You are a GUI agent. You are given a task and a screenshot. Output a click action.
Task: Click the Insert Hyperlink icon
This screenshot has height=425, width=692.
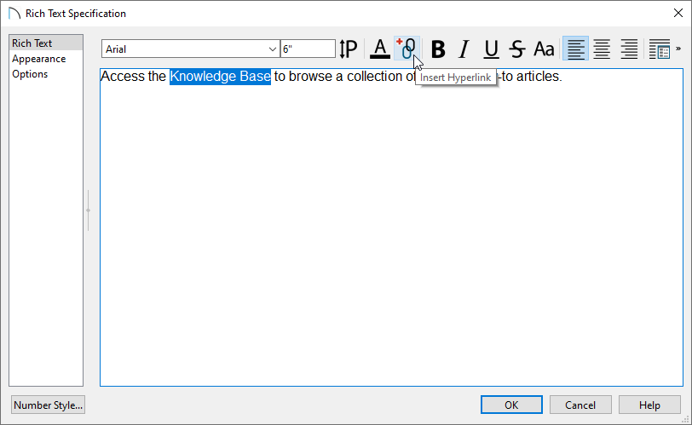[407, 49]
